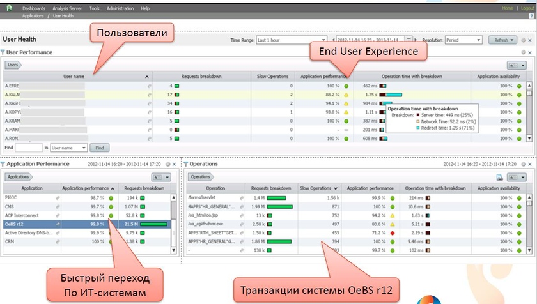This screenshot has width=537, height=304.
Task: Click the Find button
Action: [x=99, y=148]
